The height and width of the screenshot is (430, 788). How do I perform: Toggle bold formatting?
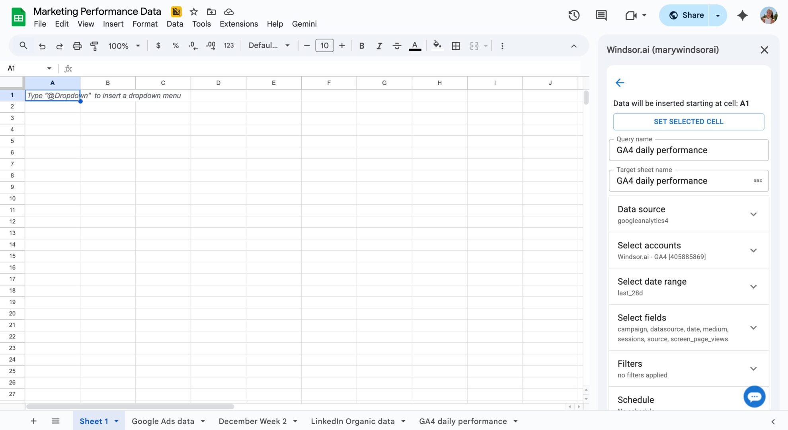(x=362, y=46)
